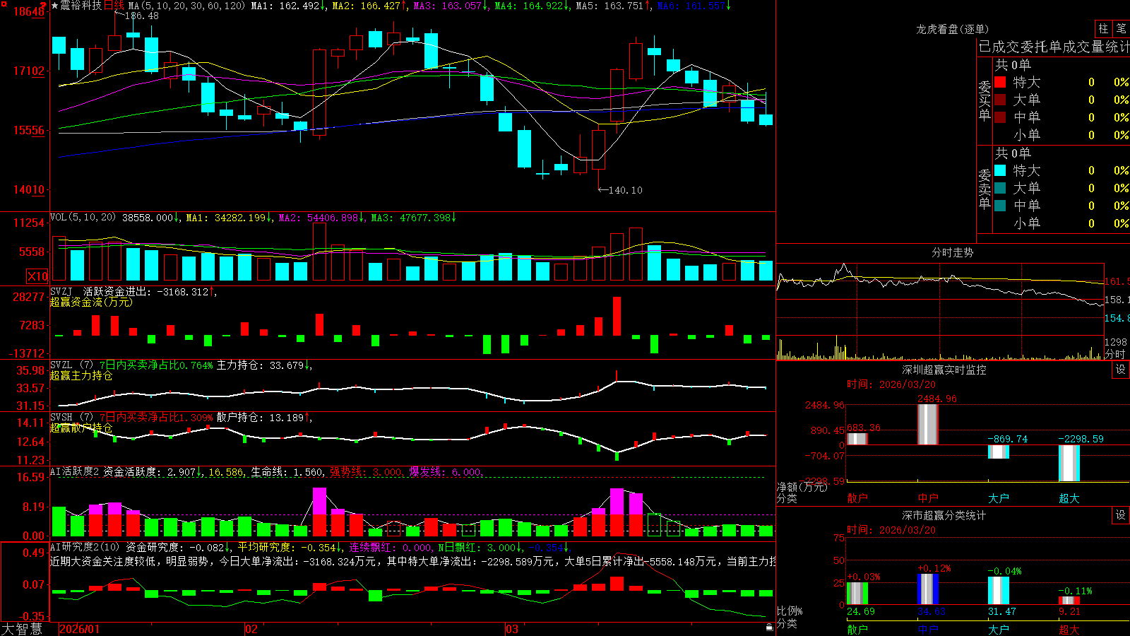Viewport: 1130px width, 636px height.
Task: Click the 大智慧 logo in bottom-left corner
Action: (22, 629)
